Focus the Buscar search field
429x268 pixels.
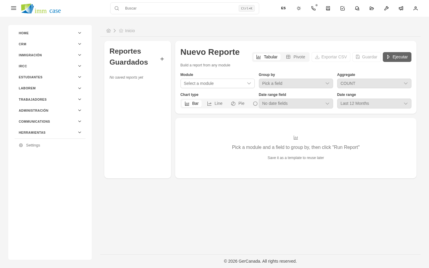185,8
